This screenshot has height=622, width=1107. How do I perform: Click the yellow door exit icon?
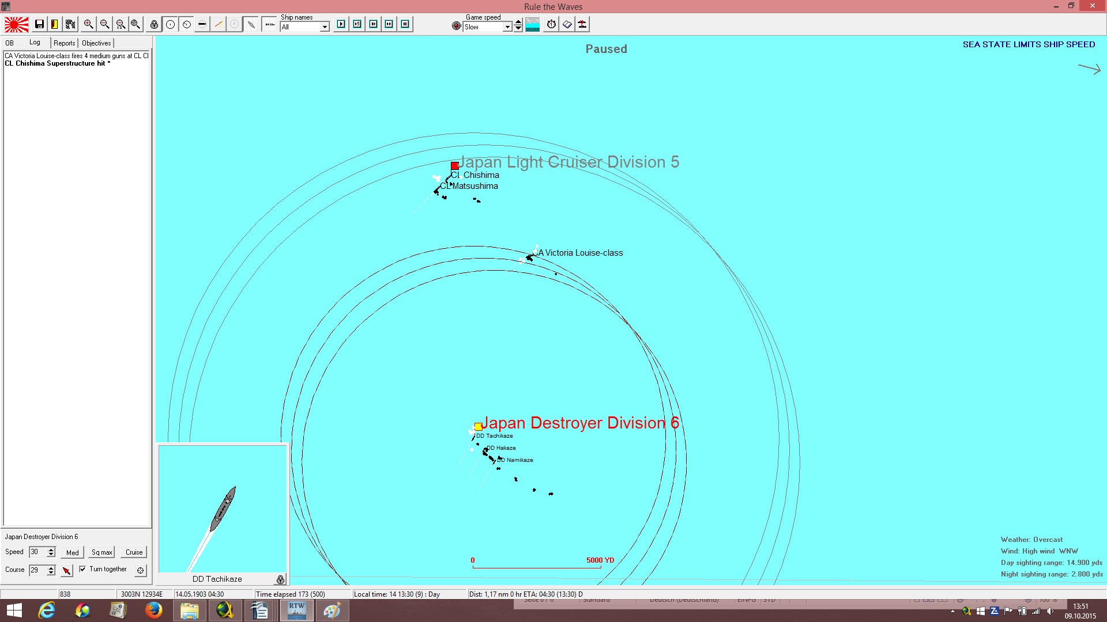coord(54,24)
